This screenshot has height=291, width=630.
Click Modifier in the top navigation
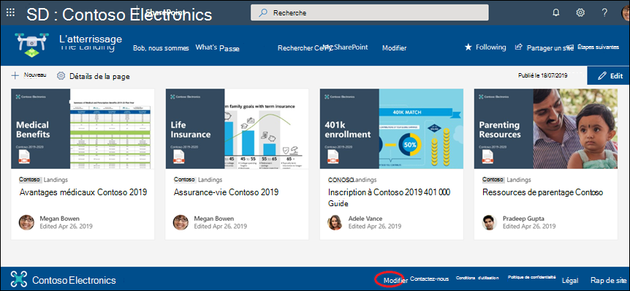394,48
